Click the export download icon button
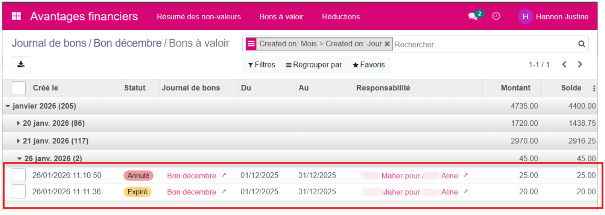 21,64
